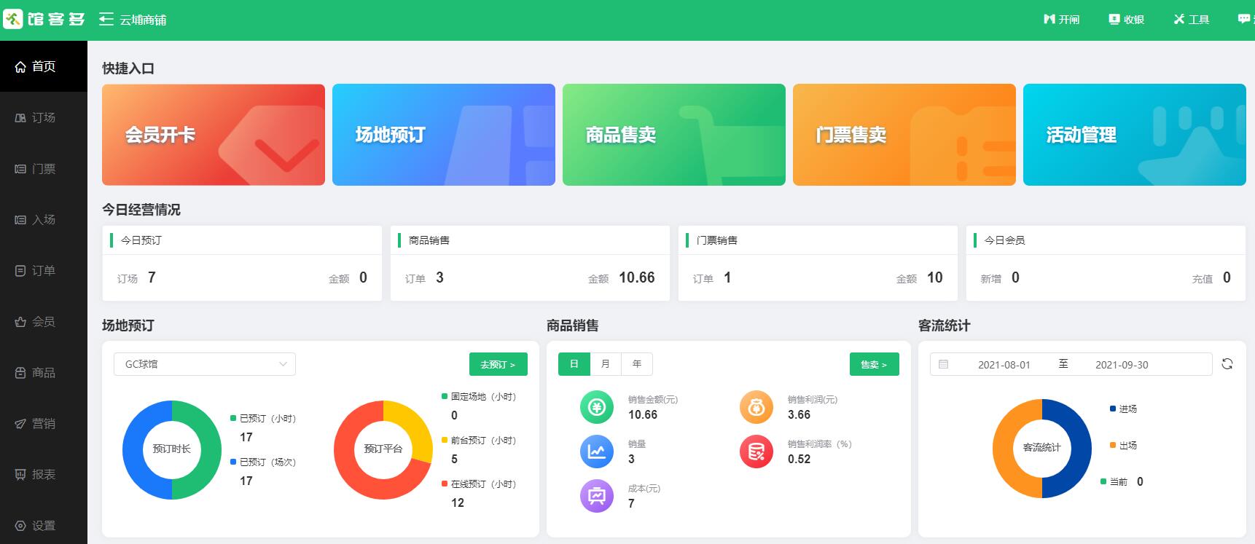
Task: Click the 今日预订 card title
Action: click(x=141, y=240)
